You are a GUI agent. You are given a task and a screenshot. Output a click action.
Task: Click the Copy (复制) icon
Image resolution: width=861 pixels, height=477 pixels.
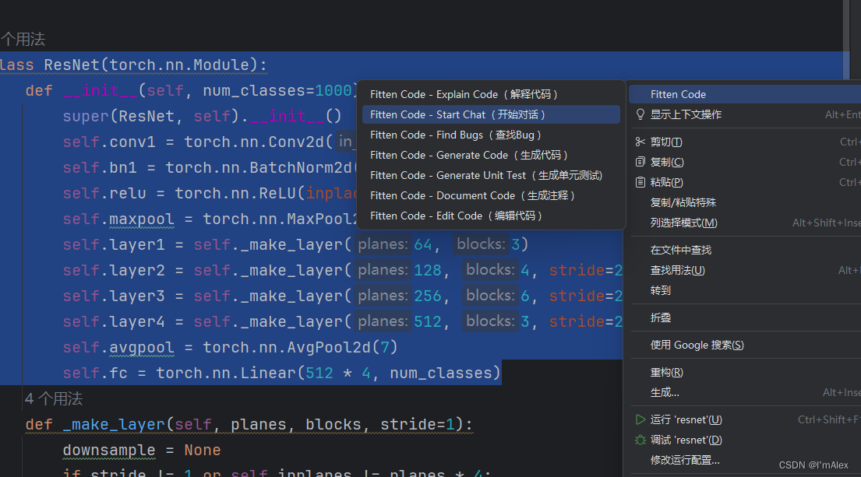[x=640, y=161]
